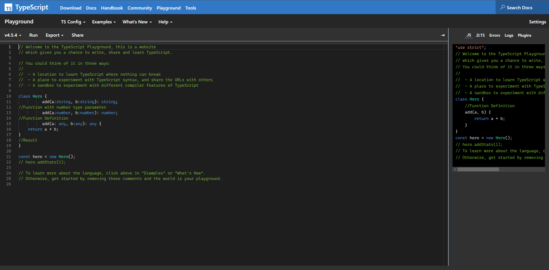Screen dimensions: 549x270
Task: Click line number 21 in the gutter
Action: [9, 157]
